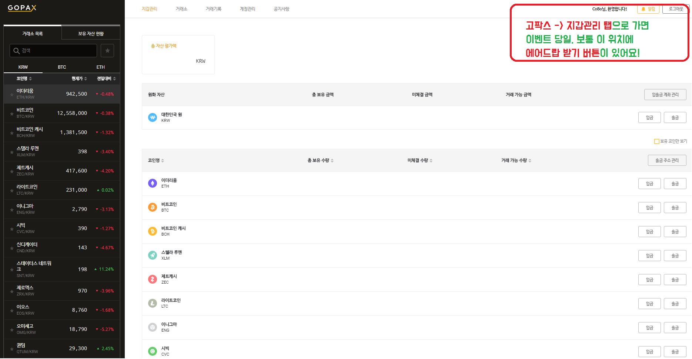Click 입금 for 대한민국 원 KRW
The image size is (692, 359).
[649, 117]
